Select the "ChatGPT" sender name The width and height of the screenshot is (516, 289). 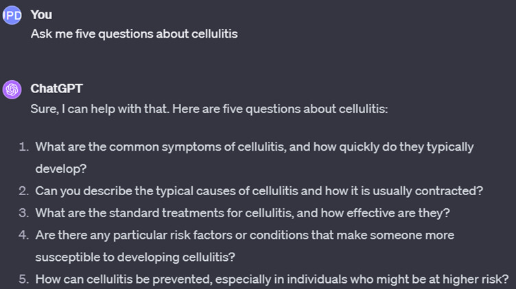[x=56, y=88]
